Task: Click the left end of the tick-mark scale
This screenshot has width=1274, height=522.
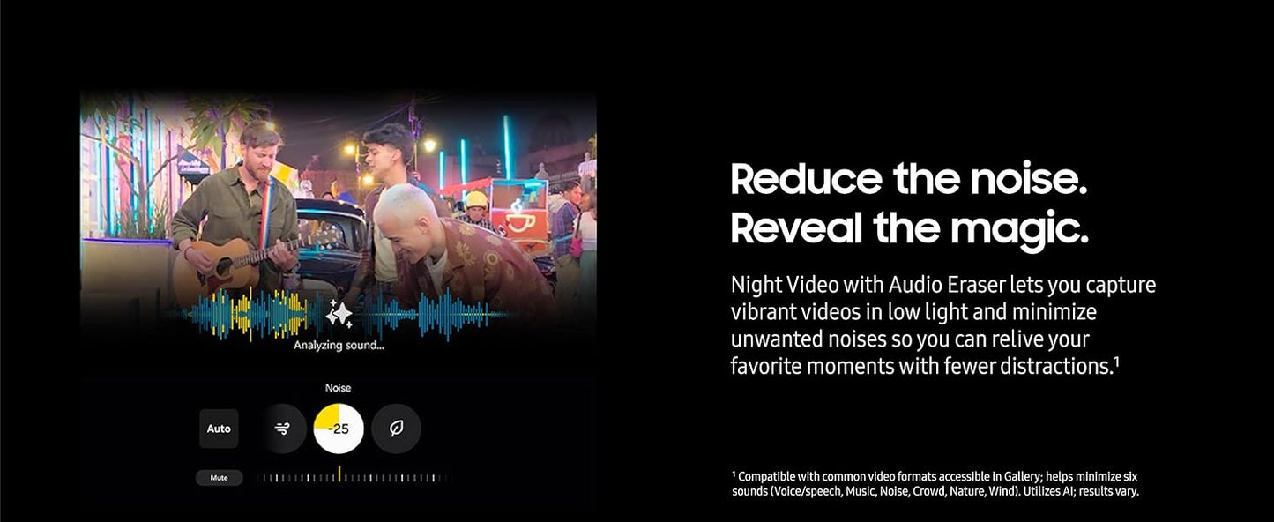Action: [x=261, y=478]
